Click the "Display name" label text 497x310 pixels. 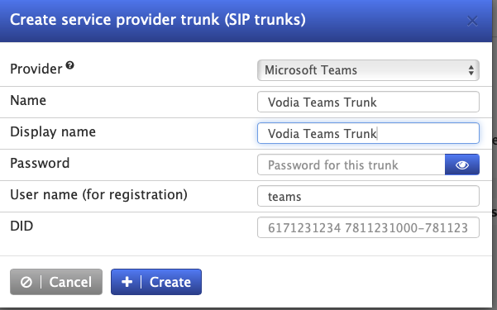53,132
